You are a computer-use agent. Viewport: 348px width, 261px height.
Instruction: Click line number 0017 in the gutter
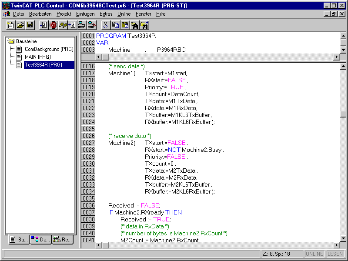pyautogui.click(x=88, y=73)
